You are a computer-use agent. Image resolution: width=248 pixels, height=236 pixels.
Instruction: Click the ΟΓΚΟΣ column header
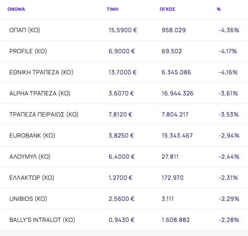click(167, 9)
